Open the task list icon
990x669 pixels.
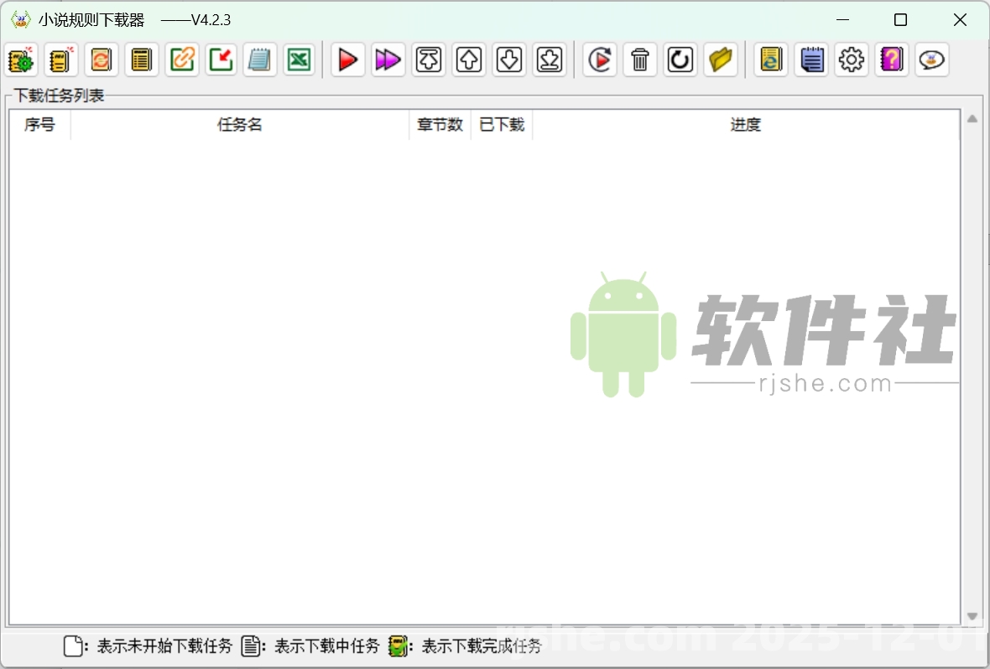(141, 60)
